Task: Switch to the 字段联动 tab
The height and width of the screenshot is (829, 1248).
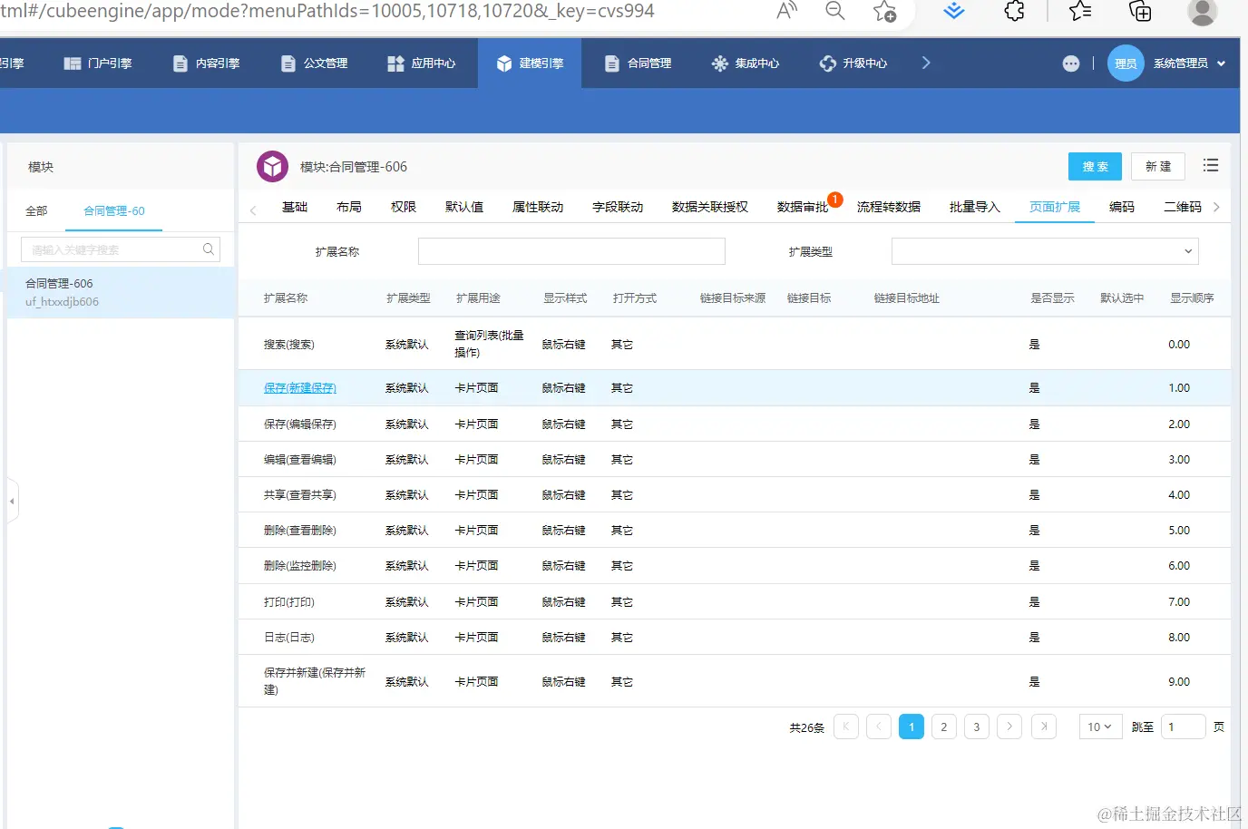Action: pyautogui.click(x=618, y=207)
